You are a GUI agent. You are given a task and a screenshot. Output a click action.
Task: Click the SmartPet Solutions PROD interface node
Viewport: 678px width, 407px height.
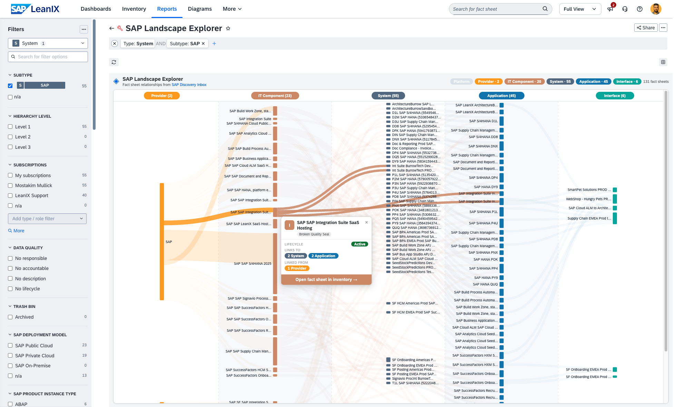pyautogui.click(x=615, y=190)
